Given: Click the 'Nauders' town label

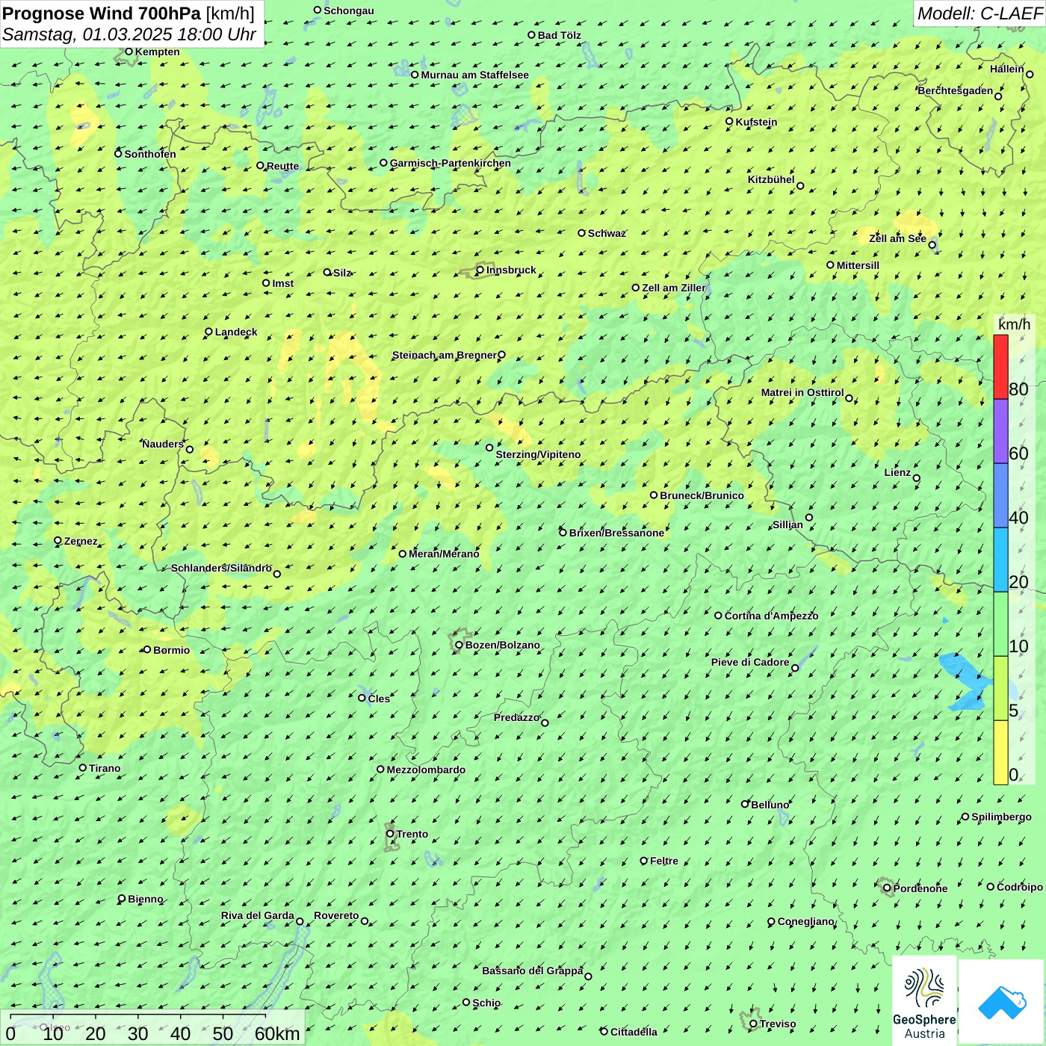Looking at the screenshot, I should coord(163,444).
